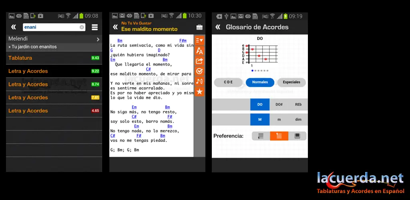This screenshot has height=200, width=410.
Task: Click the font size 'A' tool
Action: coord(199,50)
